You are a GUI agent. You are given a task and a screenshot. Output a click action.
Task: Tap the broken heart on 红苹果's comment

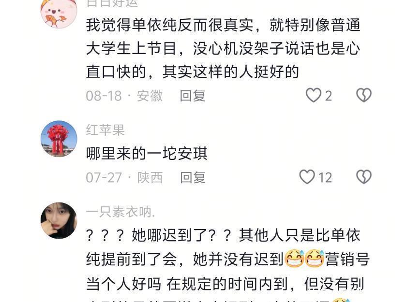364,177
